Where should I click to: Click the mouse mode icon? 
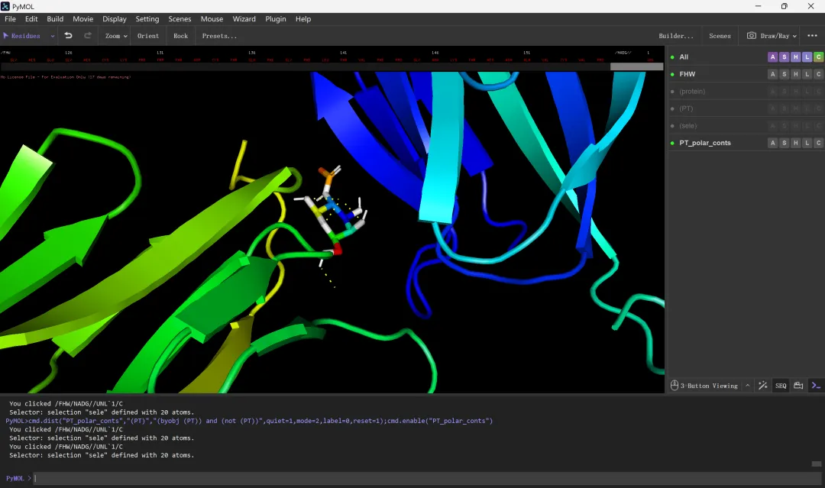pos(674,386)
